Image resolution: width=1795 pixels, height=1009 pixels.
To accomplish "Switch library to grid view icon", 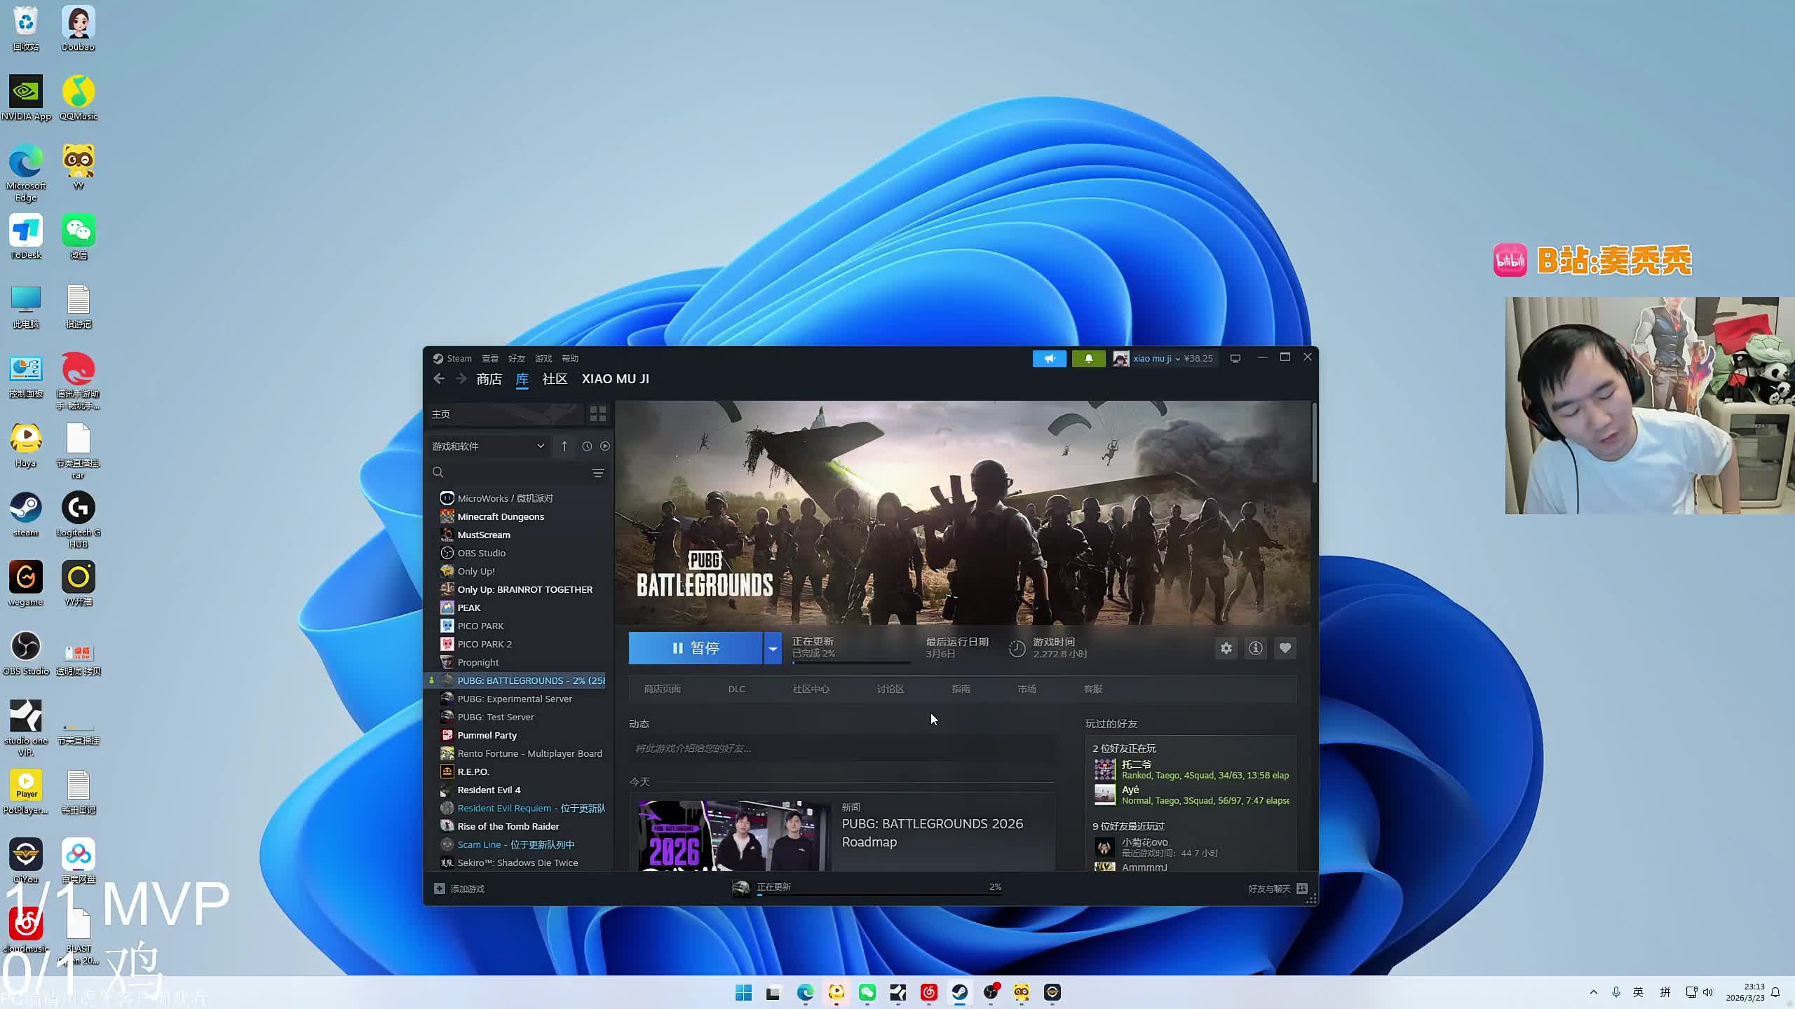I will click(597, 414).
